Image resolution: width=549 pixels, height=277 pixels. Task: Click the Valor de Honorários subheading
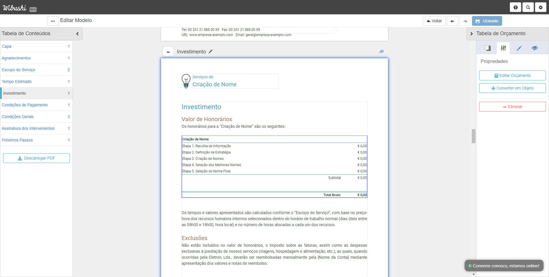(x=207, y=119)
